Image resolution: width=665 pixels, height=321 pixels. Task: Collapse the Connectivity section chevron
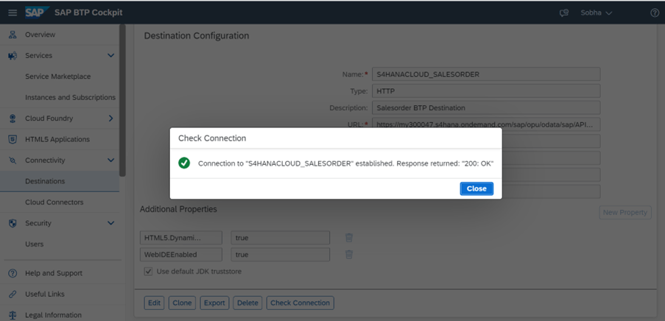(110, 160)
